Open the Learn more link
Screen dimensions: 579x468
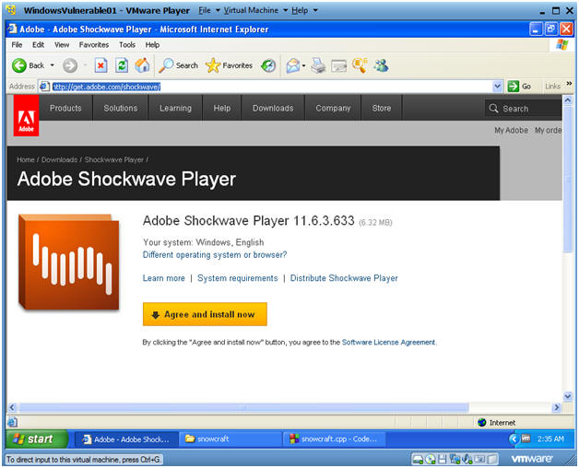163,278
